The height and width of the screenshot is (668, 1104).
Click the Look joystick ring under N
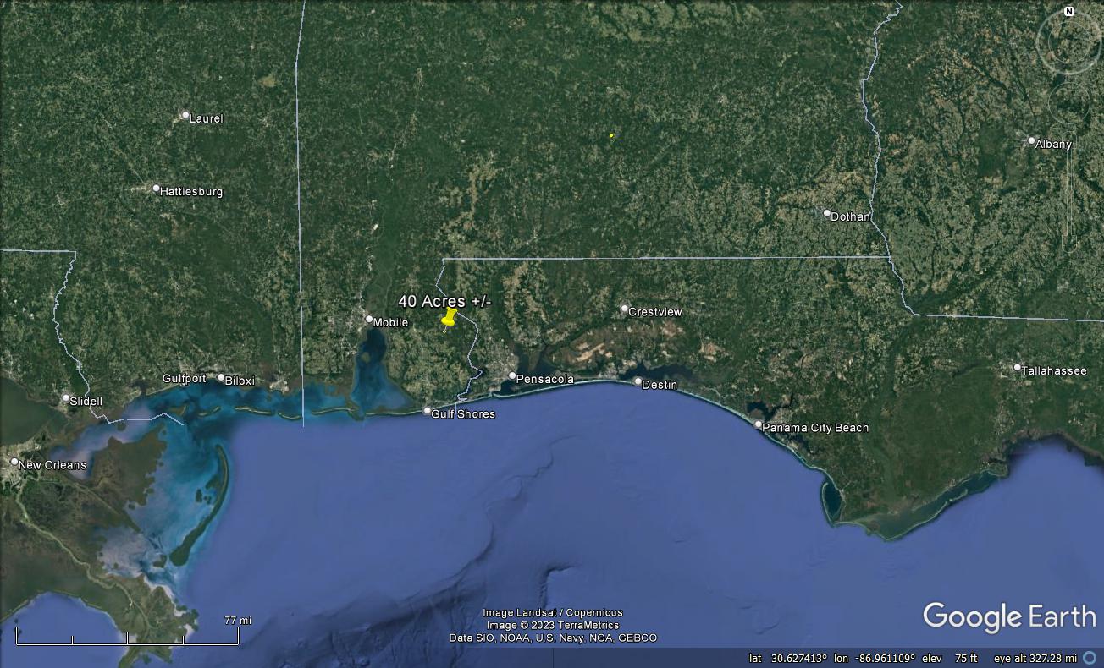click(x=1068, y=42)
